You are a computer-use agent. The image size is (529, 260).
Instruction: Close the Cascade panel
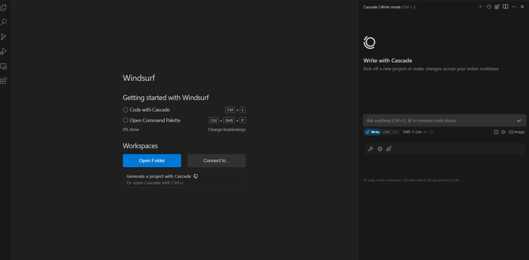point(522,7)
